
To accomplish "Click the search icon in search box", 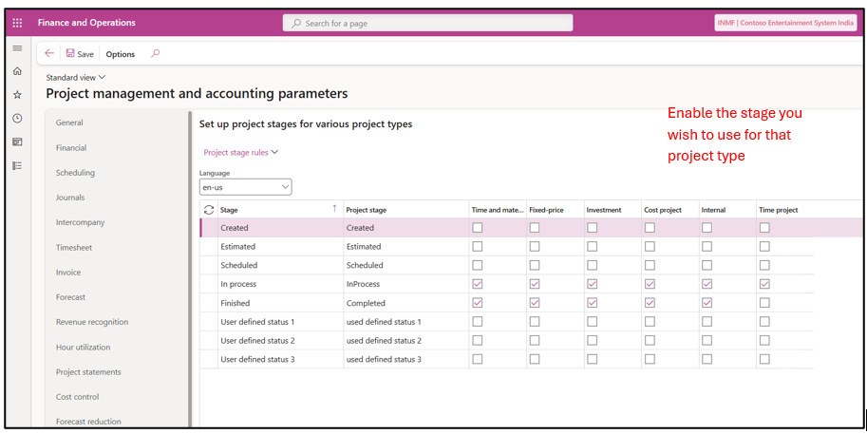I will tap(296, 23).
